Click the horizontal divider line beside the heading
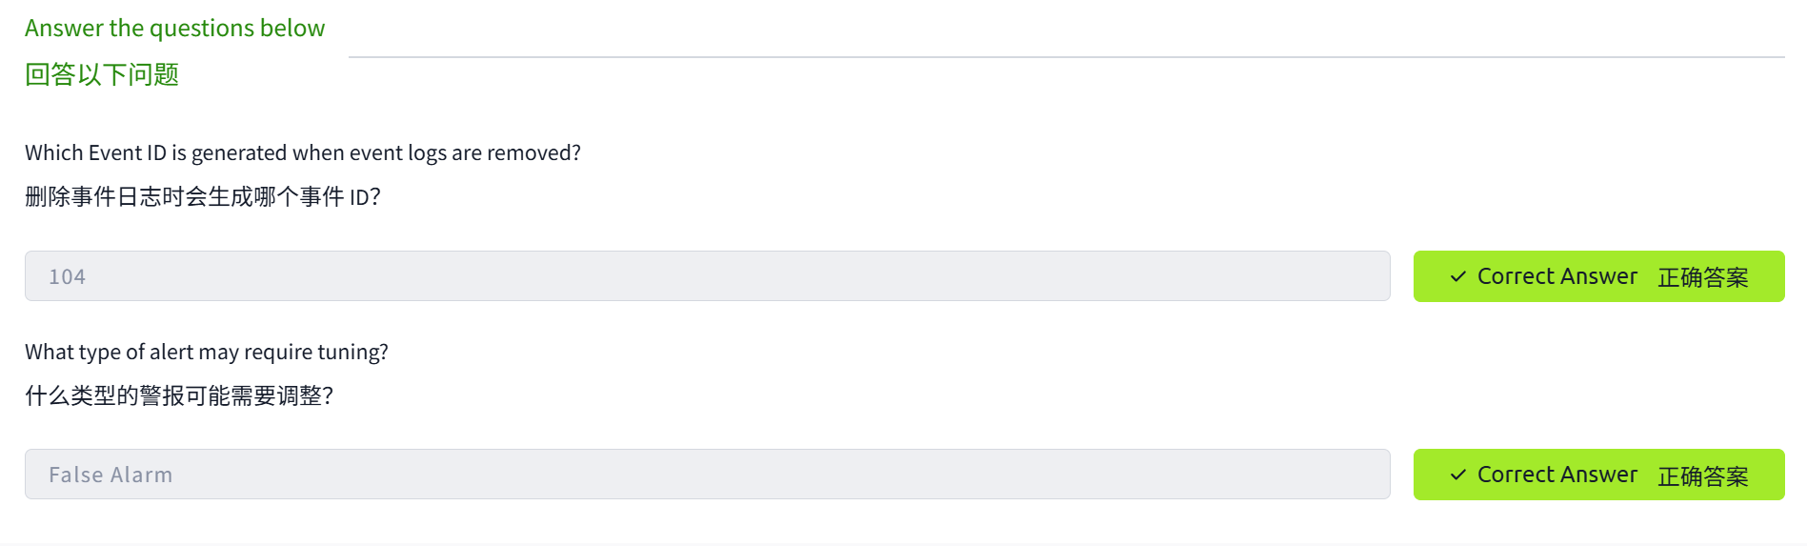The image size is (1807, 546). [x=1066, y=57]
